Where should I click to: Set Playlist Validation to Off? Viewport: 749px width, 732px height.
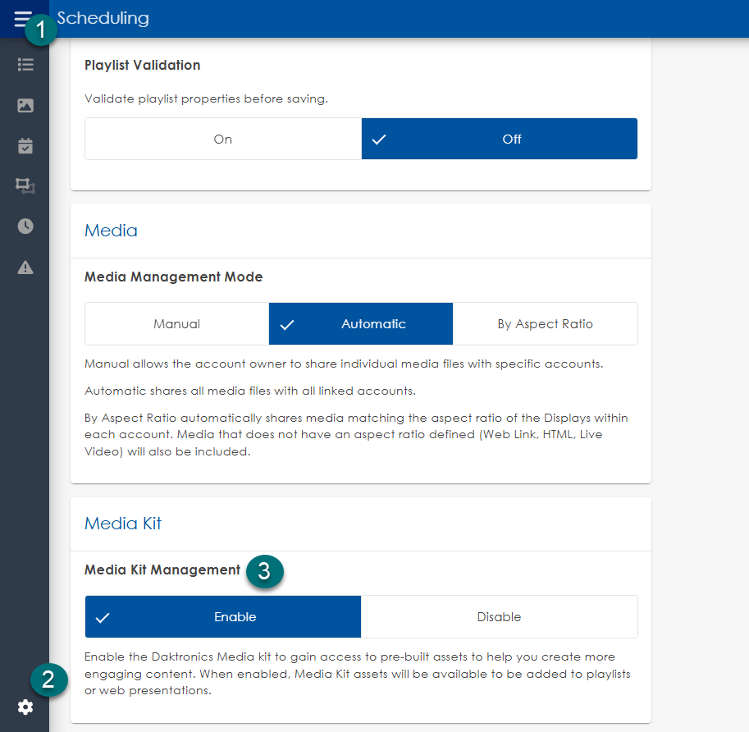pos(500,139)
